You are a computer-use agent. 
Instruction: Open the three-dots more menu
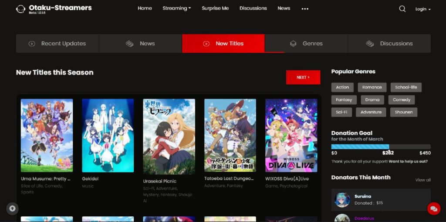[305, 9]
